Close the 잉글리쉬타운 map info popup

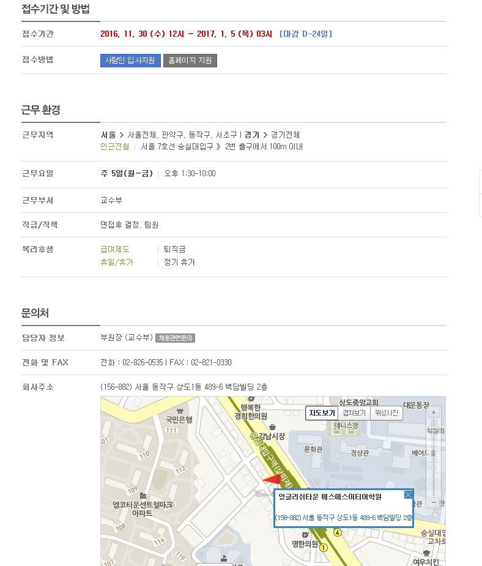coord(408,494)
